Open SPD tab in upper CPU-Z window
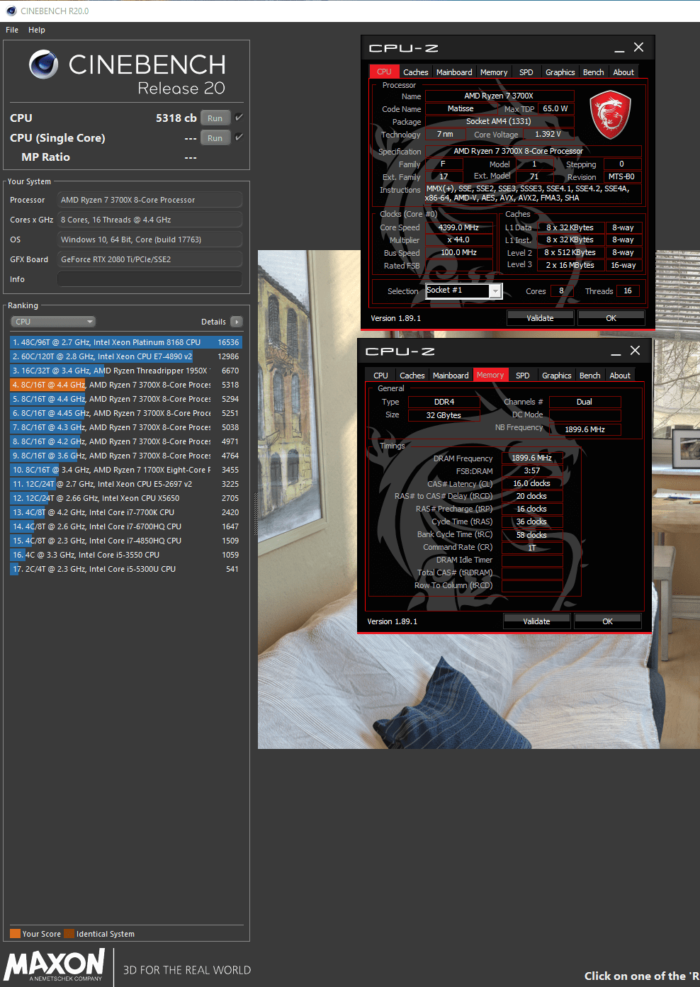 point(526,72)
